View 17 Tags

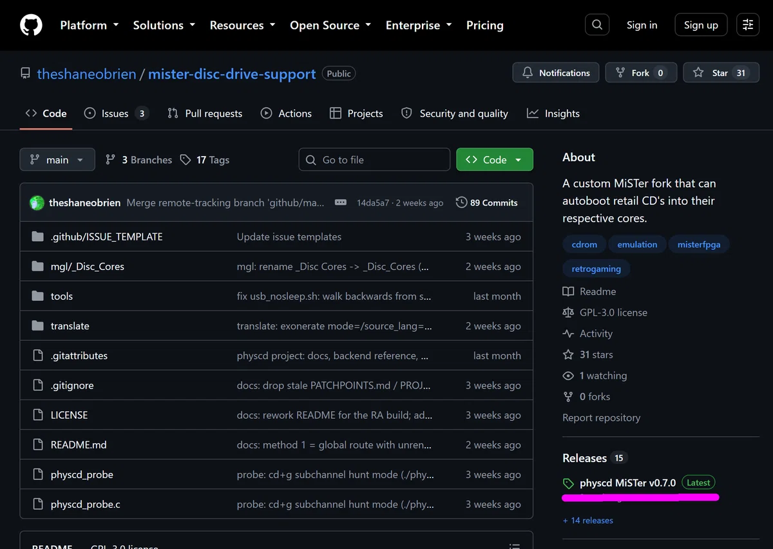click(205, 160)
